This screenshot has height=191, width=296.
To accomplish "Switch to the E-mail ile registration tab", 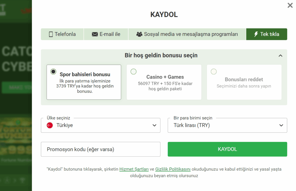I will click(x=106, y=34).
